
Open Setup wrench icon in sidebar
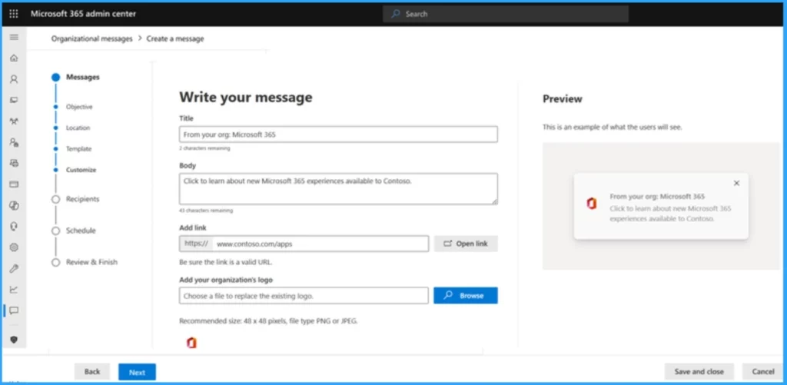pos(14,268)
